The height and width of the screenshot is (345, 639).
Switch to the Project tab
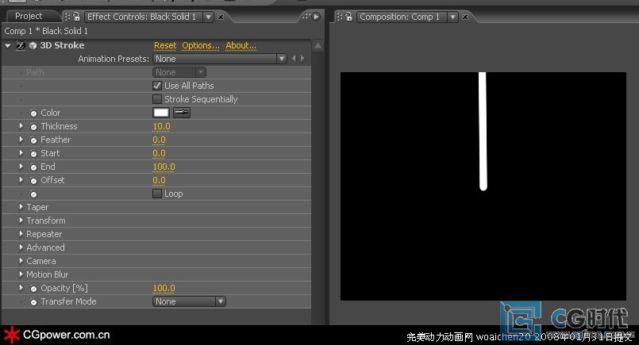29,16
